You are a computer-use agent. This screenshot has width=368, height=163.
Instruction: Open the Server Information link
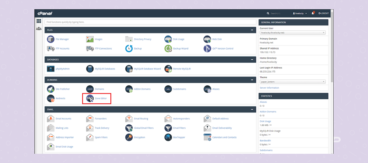click(x=270, y=88)
